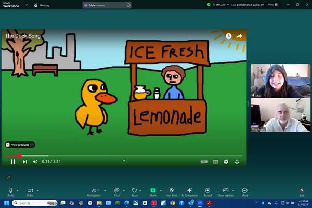Click the Watch Later clock icon
This screenshot has height=208, width=312.
[x=228, y=36]
